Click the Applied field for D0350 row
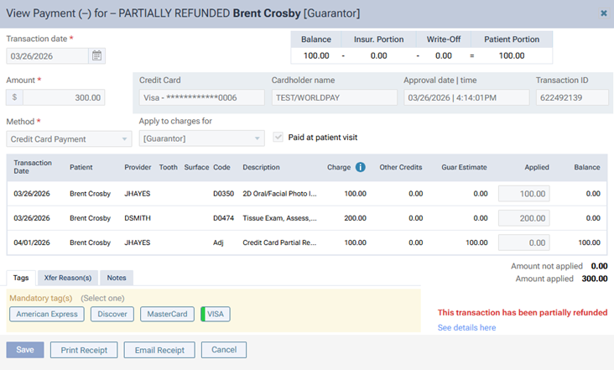Image resolution: width=614 pixels, height=370 pixels. (524, 194)
